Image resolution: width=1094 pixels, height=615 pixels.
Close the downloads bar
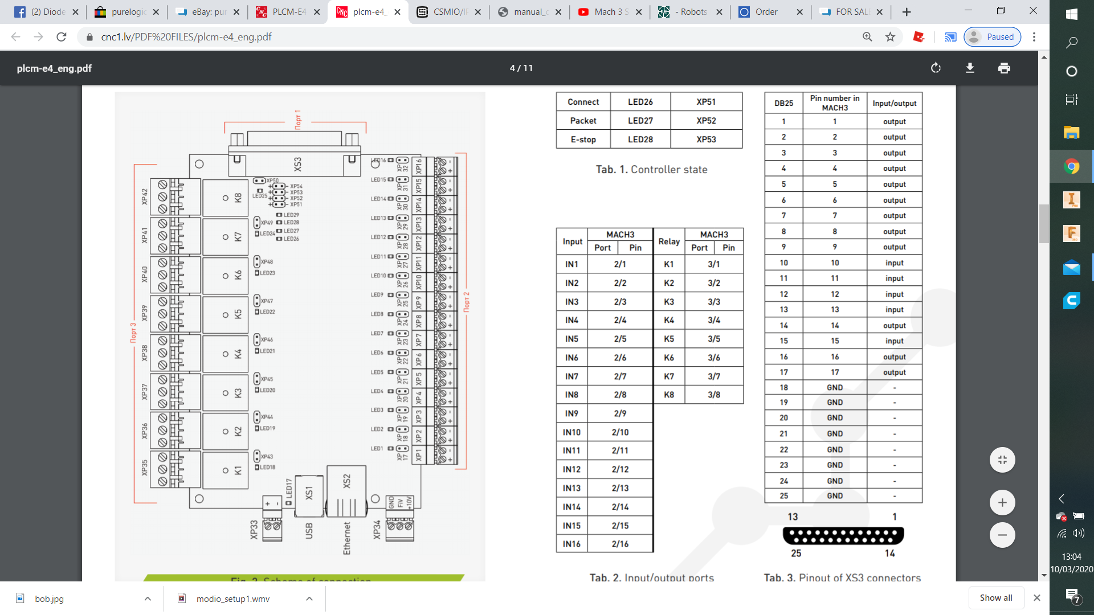(x=1037, y=598)
